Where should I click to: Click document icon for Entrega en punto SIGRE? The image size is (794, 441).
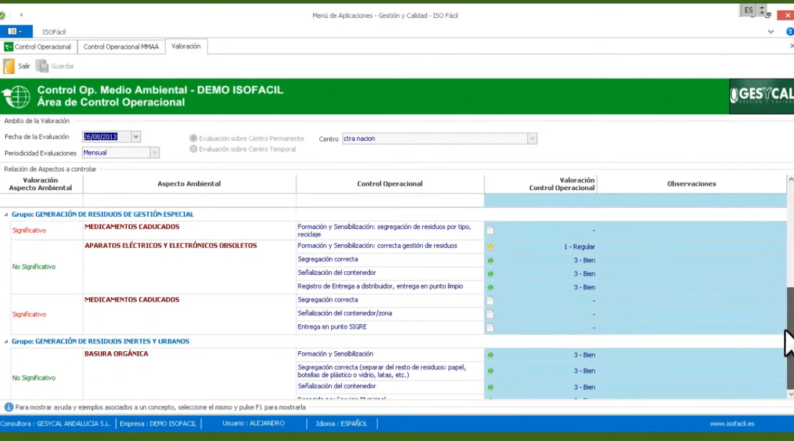pos(490,327)
